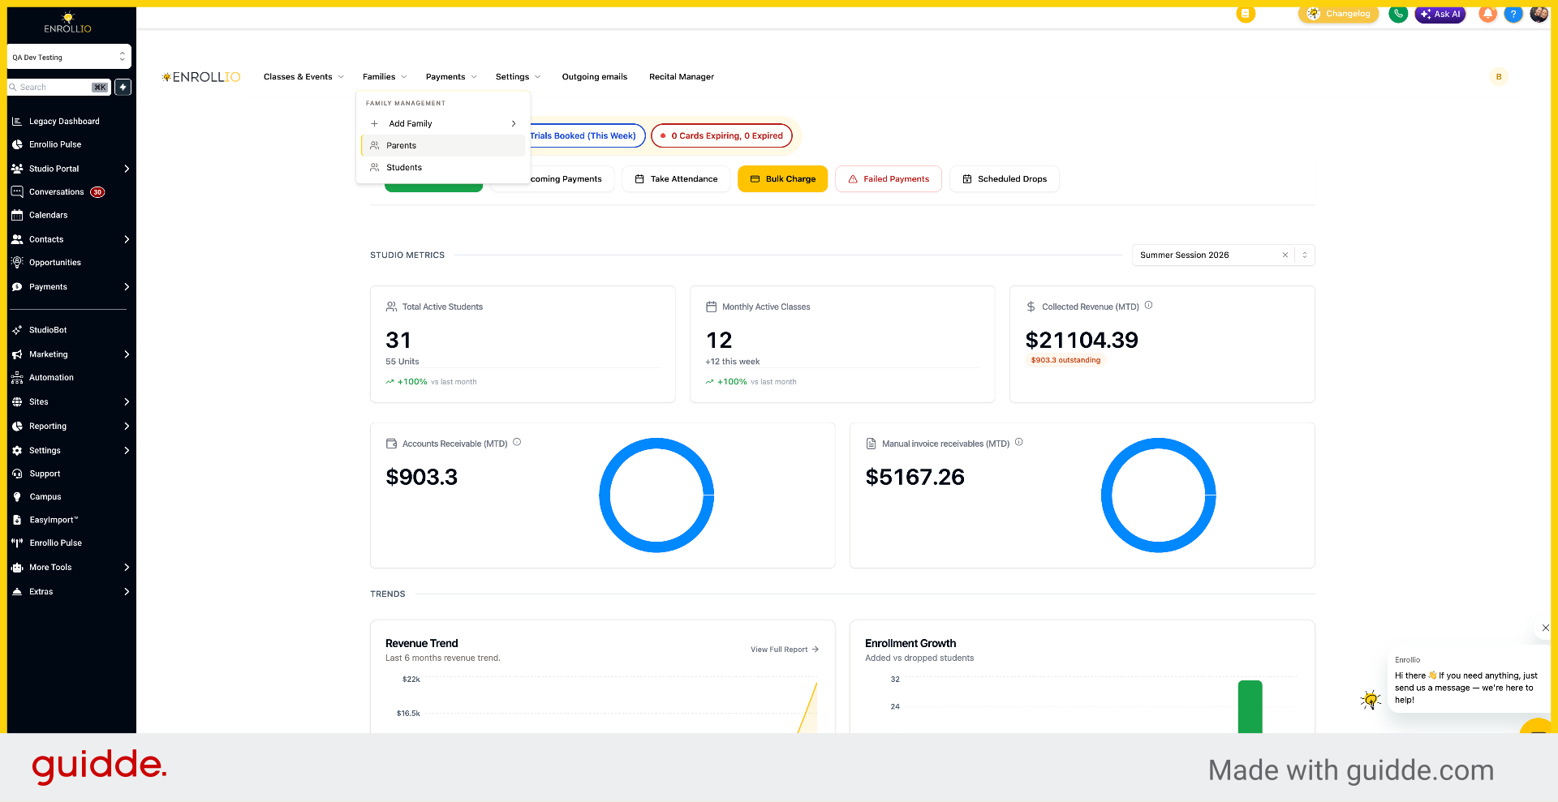Click the Changelog button

coord(1338,14)
